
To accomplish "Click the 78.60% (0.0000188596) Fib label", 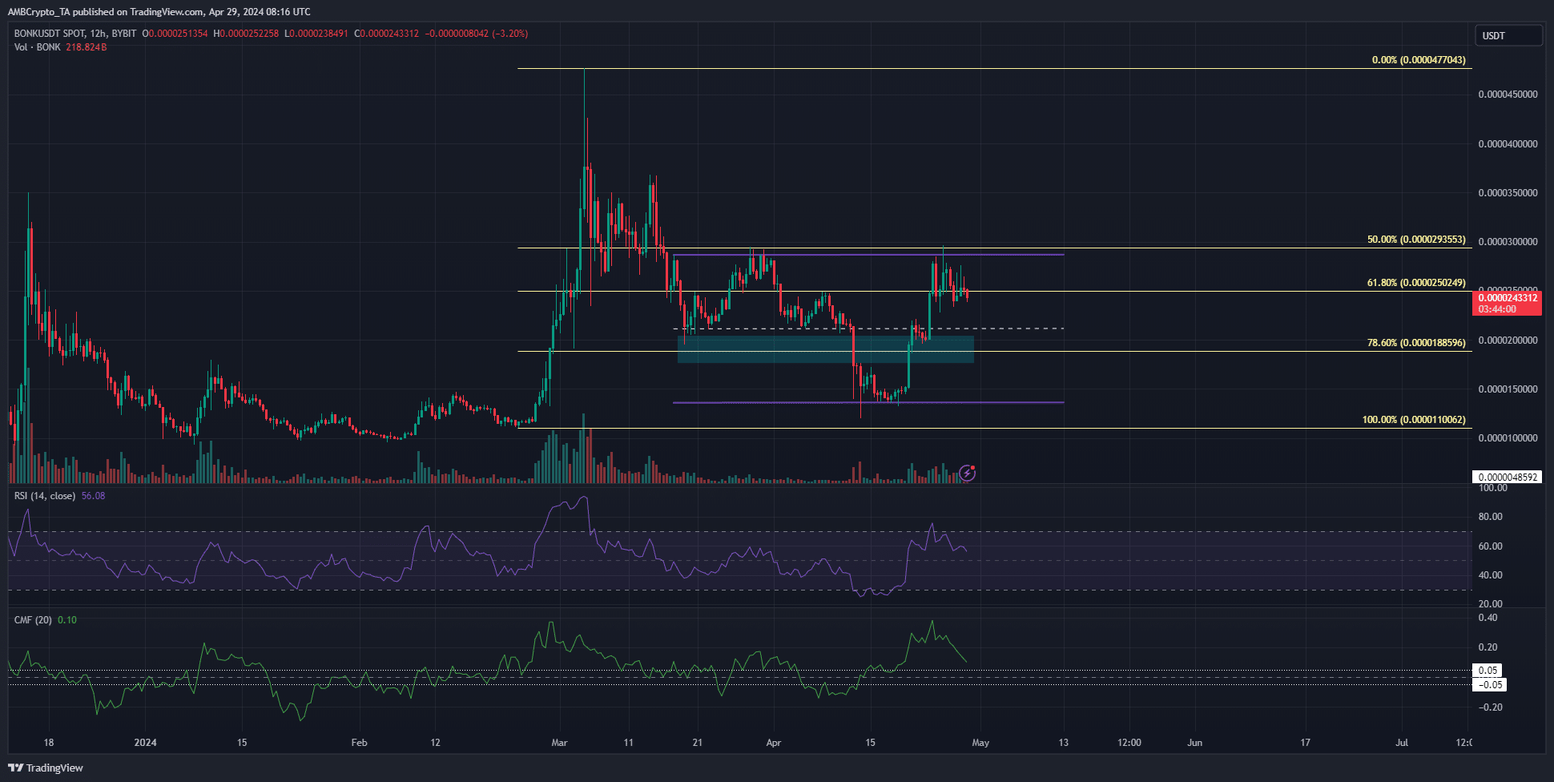I will [x=1416, y=343].
